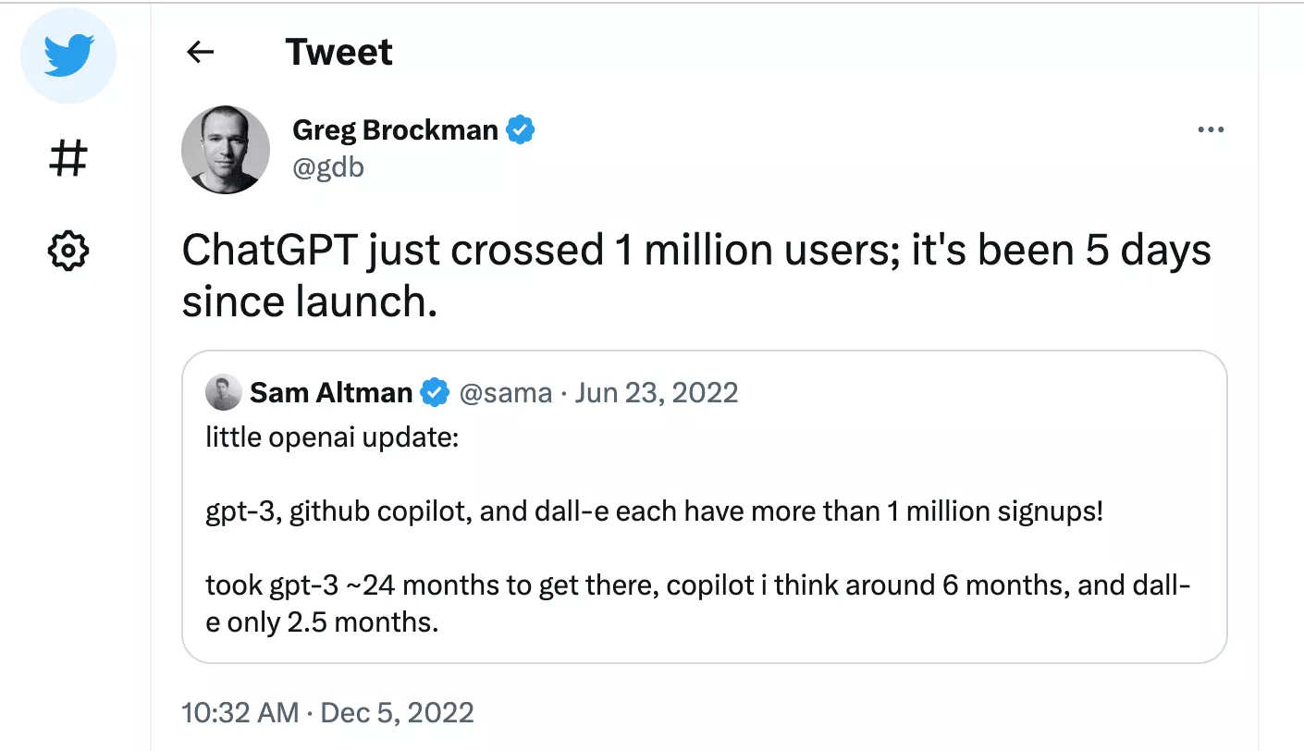Click the @sama handle
1304x751 pixels.
coord(505,393)
